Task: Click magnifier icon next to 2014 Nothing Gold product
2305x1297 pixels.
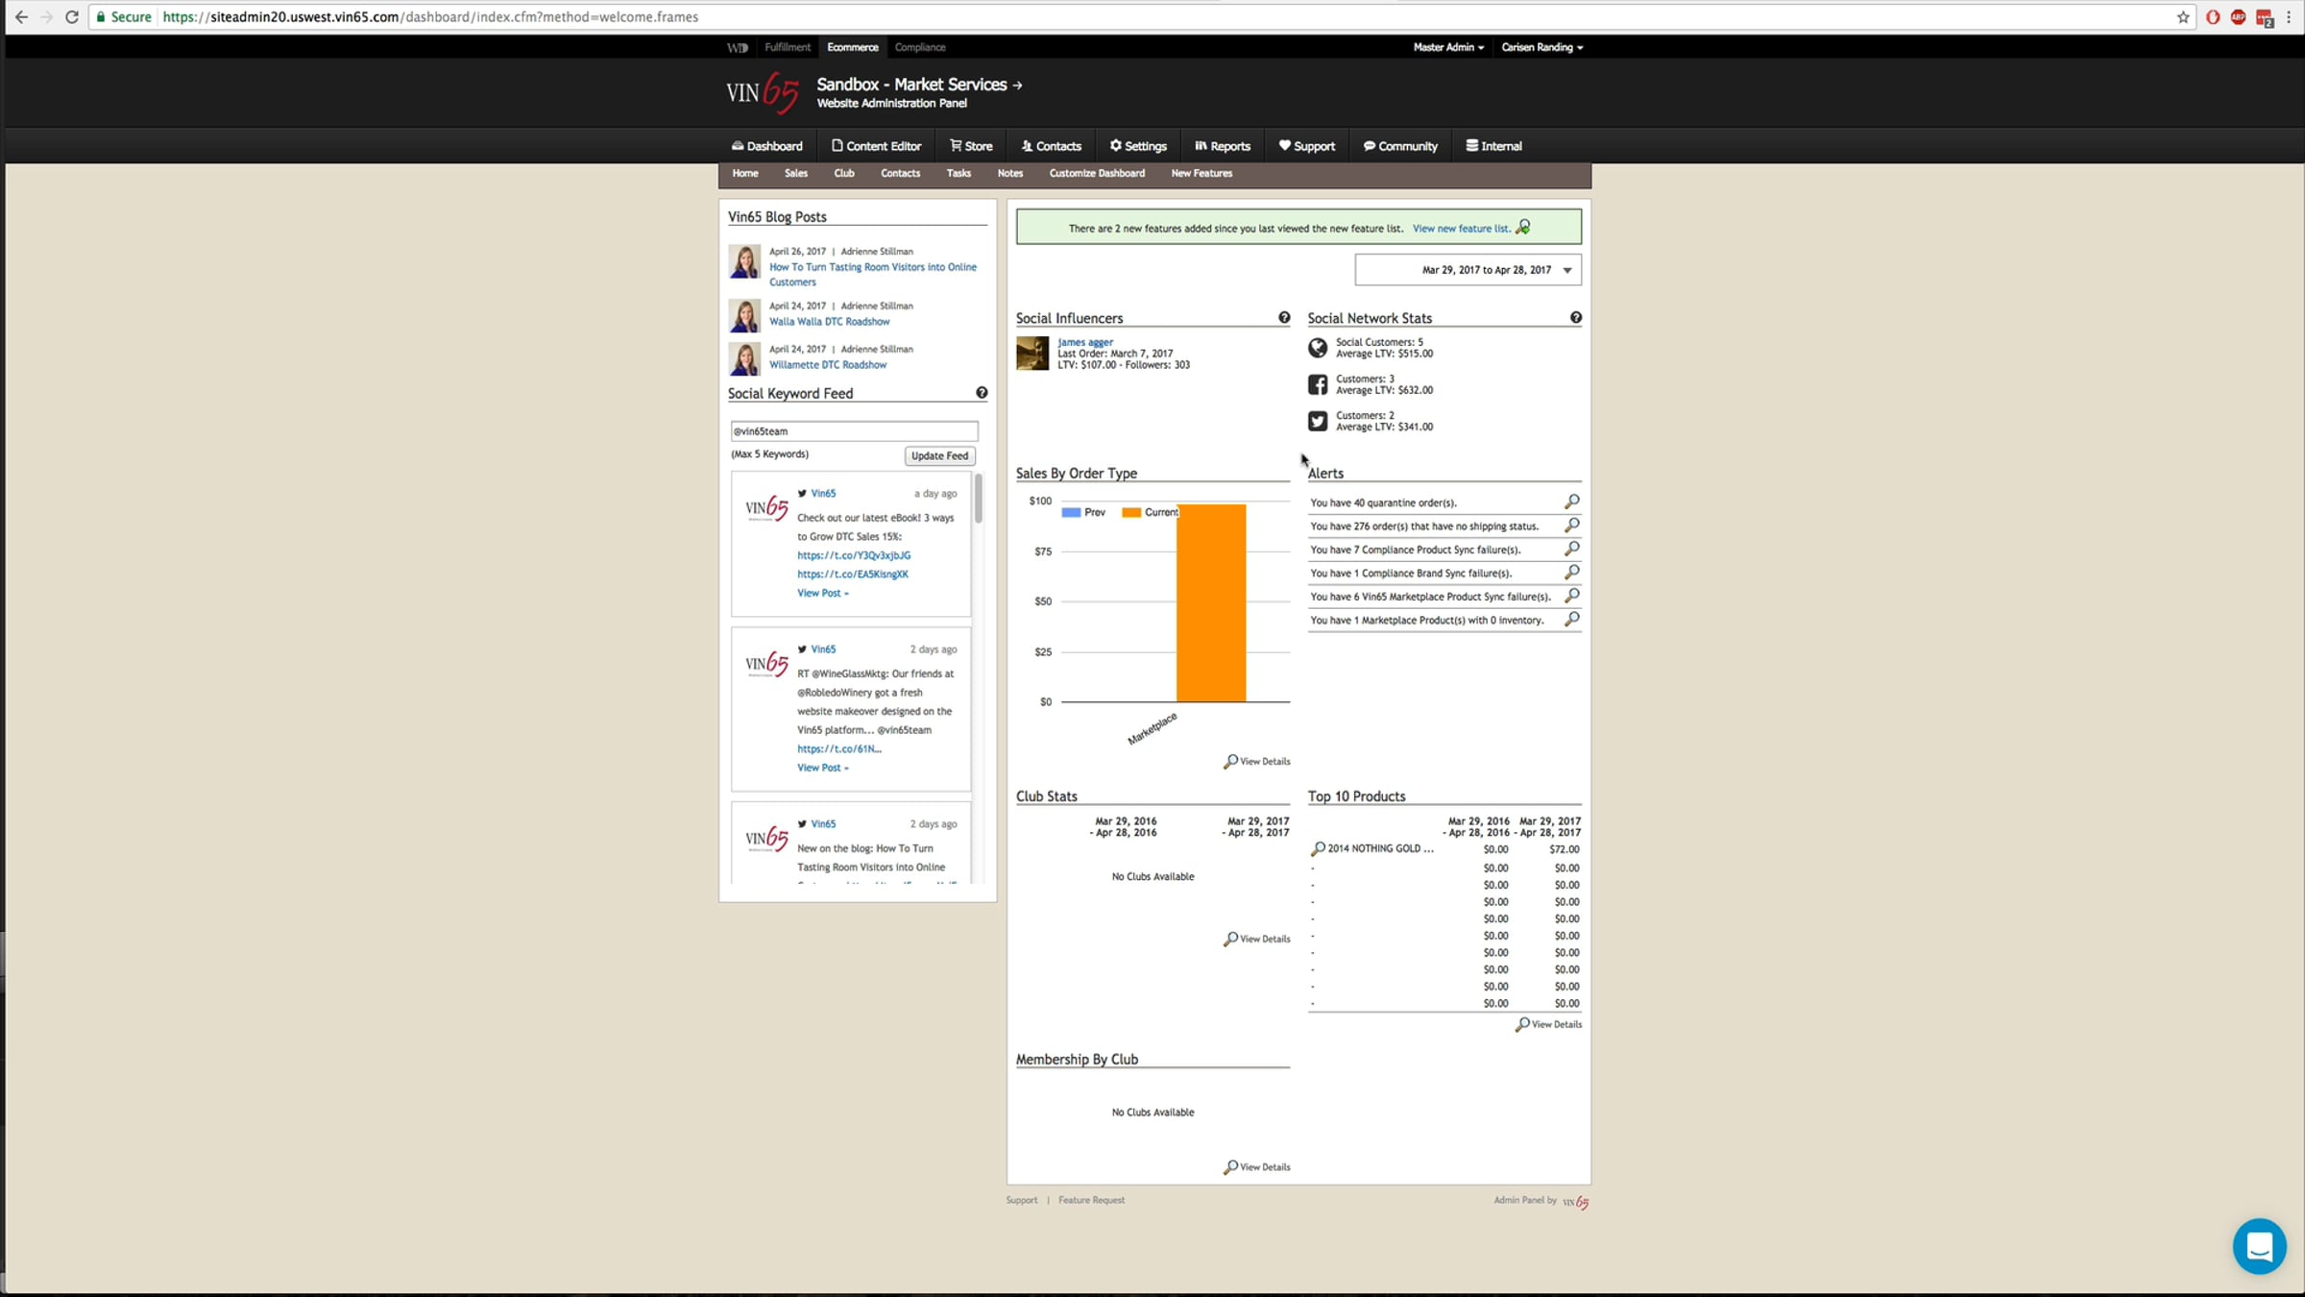Action: point(1318,849)
